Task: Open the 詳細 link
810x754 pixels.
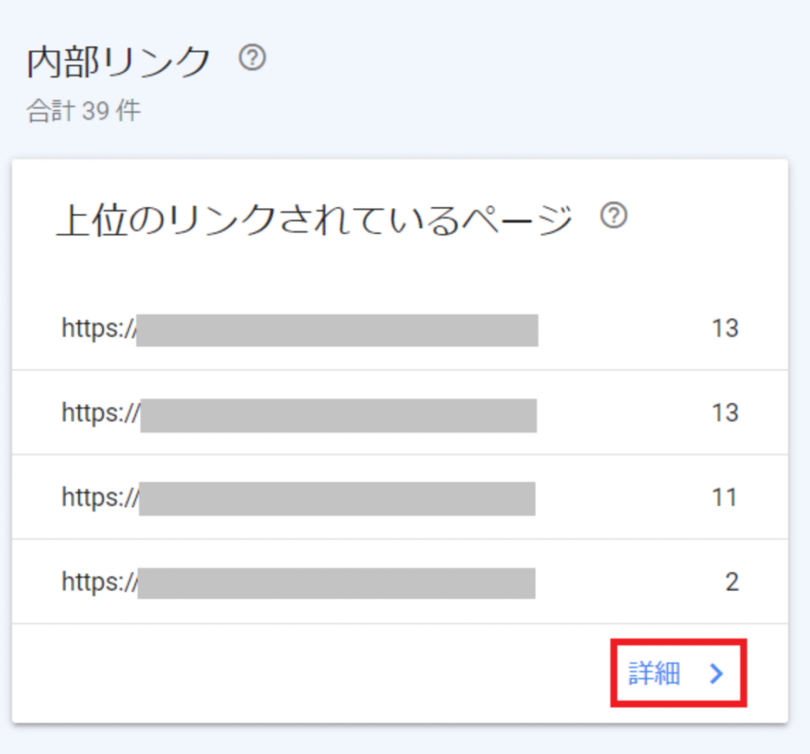Action: [654, 673]
